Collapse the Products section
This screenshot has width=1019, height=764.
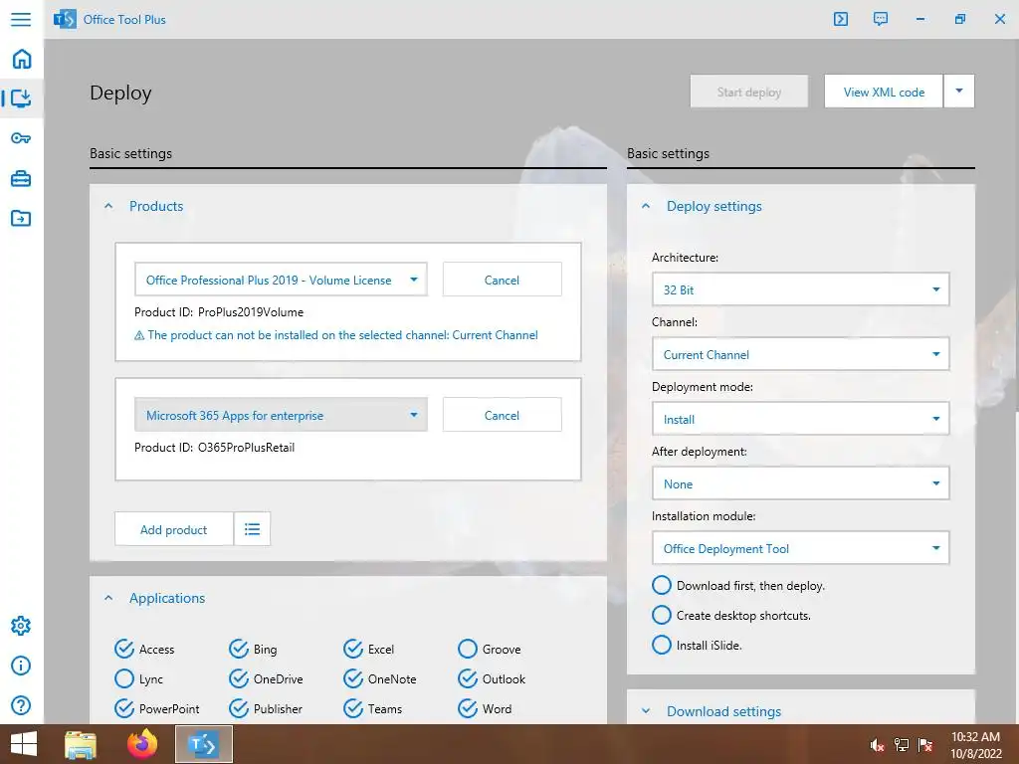click(x=108, y=206)
